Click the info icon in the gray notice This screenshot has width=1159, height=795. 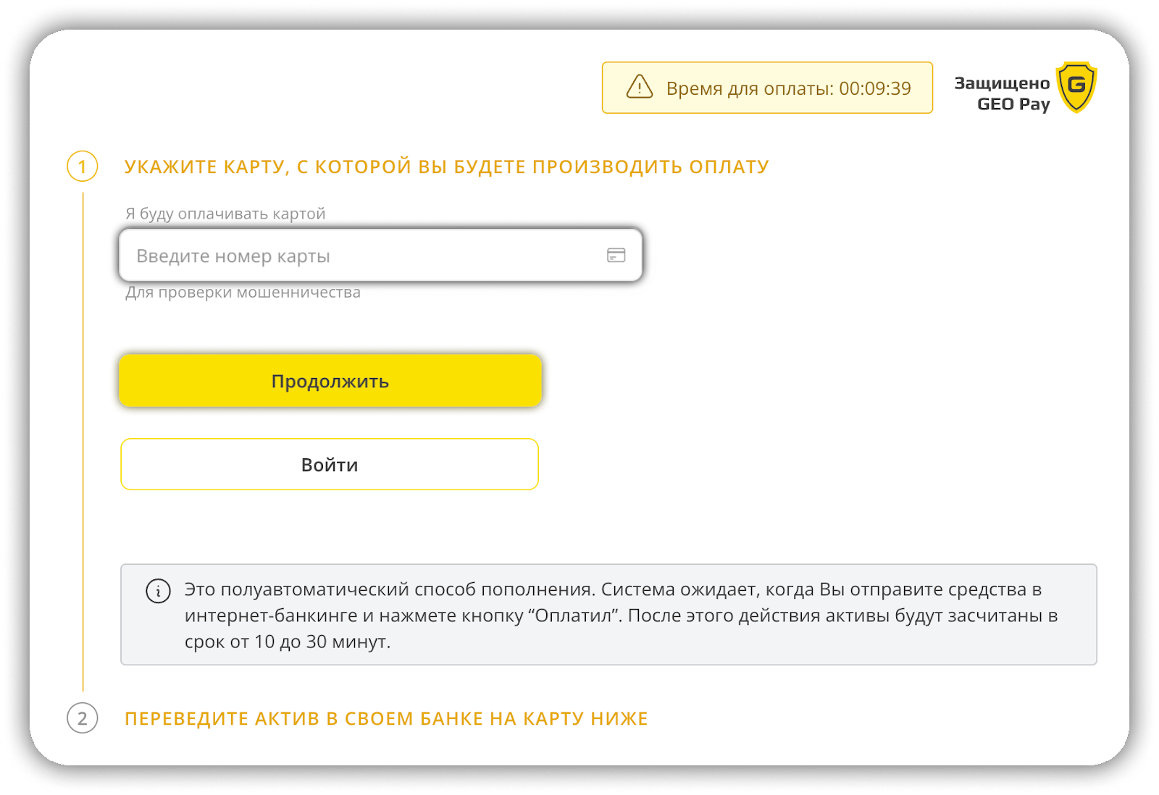[158, 591]
